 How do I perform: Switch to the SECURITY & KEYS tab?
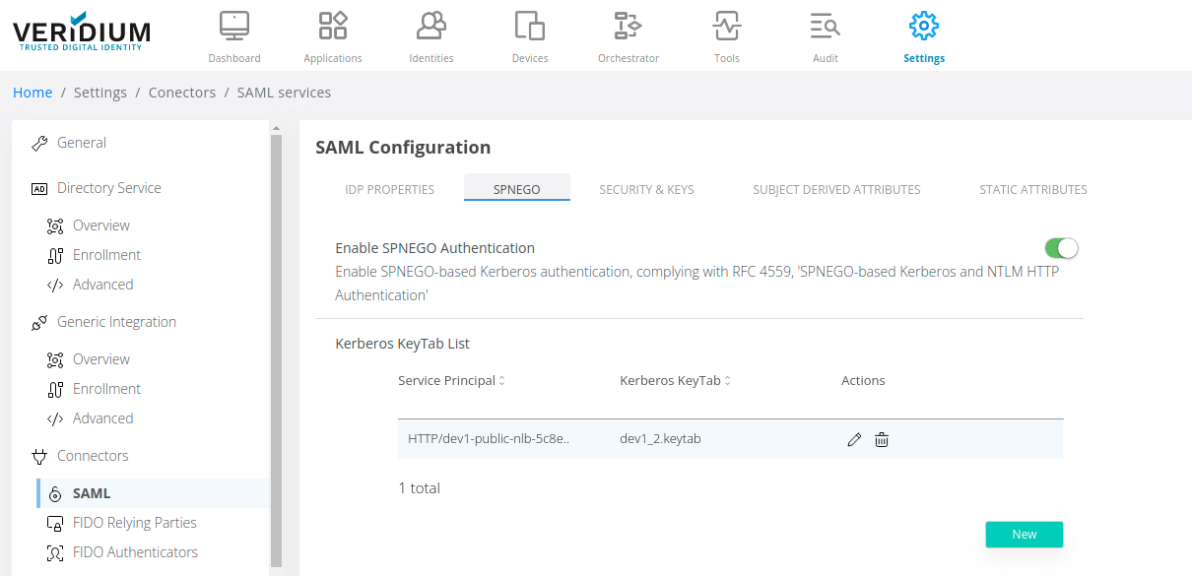(x=646, y=189)
